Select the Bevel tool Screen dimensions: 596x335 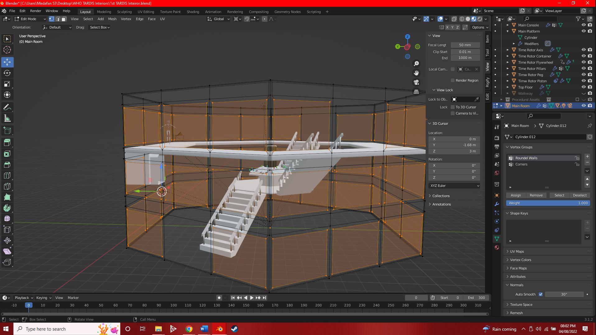[x=7, y=165]
